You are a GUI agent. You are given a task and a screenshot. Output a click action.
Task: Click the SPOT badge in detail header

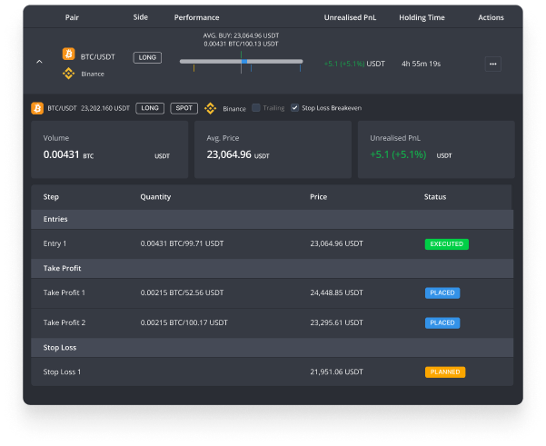[184, 107]
